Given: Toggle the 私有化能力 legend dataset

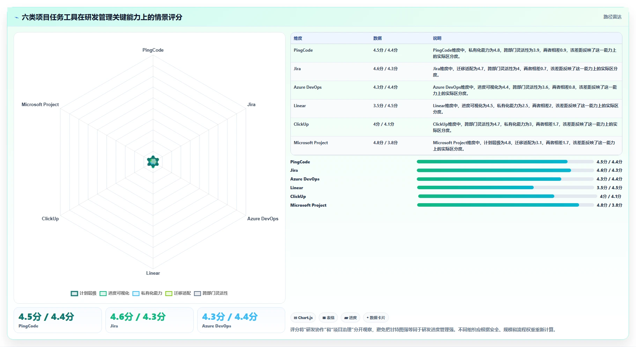Looking at the screenshot, I should pyautogui.click(x=147, y=293).
